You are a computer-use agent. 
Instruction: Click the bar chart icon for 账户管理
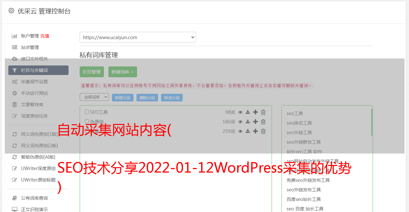pos(15,36)
